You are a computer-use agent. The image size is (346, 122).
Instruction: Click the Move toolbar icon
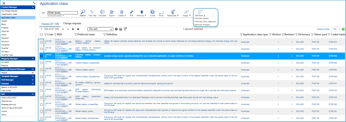pyautogui.click(x=161, y=12)
